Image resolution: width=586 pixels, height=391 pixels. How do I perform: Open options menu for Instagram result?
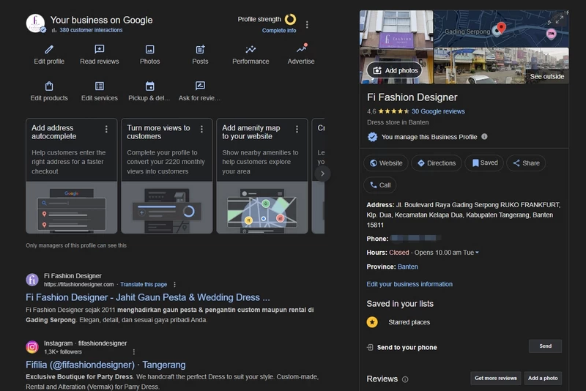click(x=134, y=351)
